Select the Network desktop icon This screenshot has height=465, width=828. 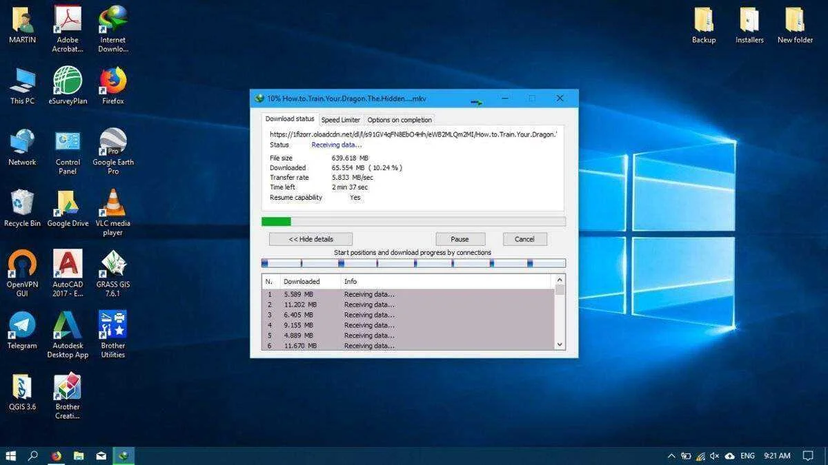point(22,147)
